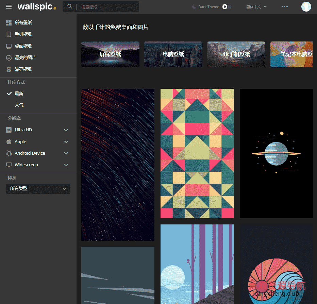Open the 所有类型 category dropdown
317x304 pixels.
pos(38,189)
